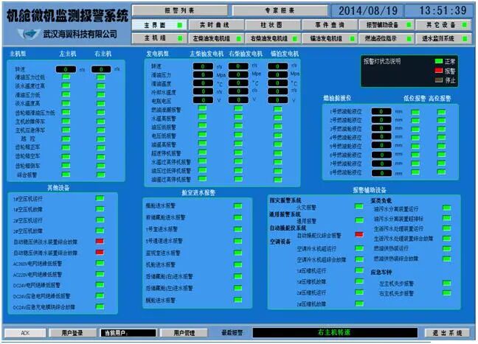
Task: Open the 燃油液位指示 fuel level page
Action: [x=387, y=38]
